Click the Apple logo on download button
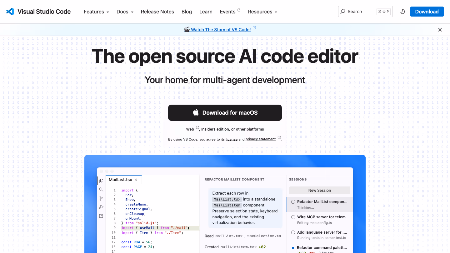Screen dimensions: 450x253 coord(196,112)
